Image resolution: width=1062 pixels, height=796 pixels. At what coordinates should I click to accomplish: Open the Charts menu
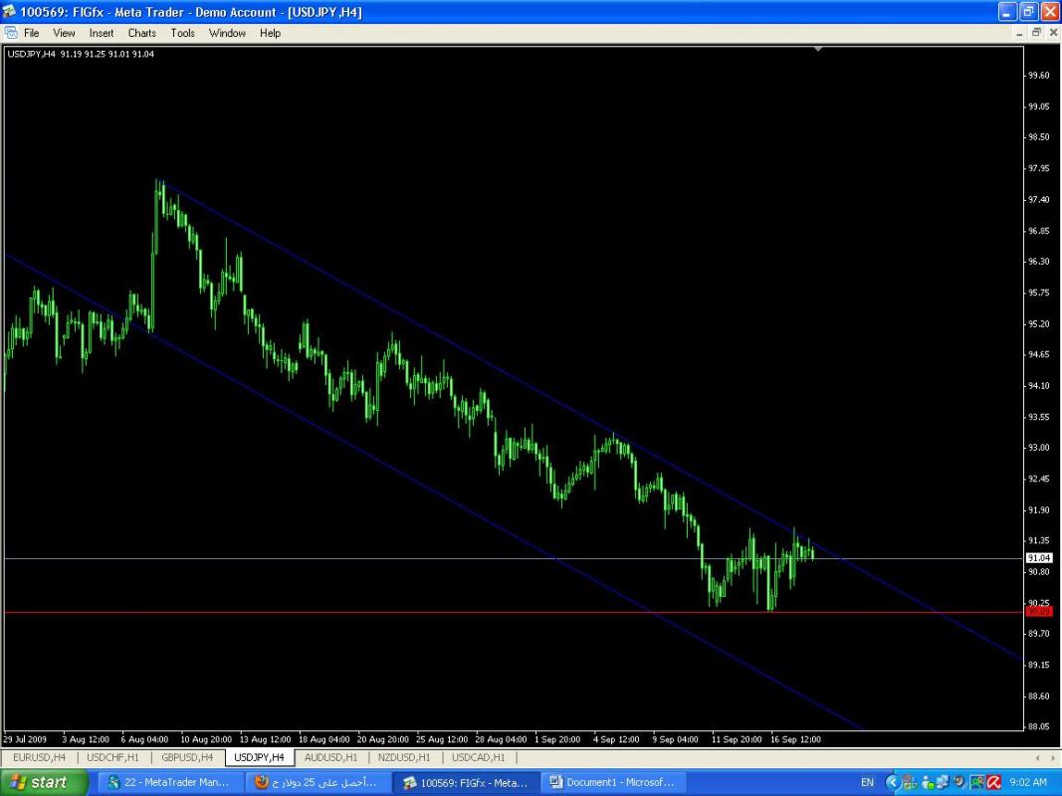[141, 33]
